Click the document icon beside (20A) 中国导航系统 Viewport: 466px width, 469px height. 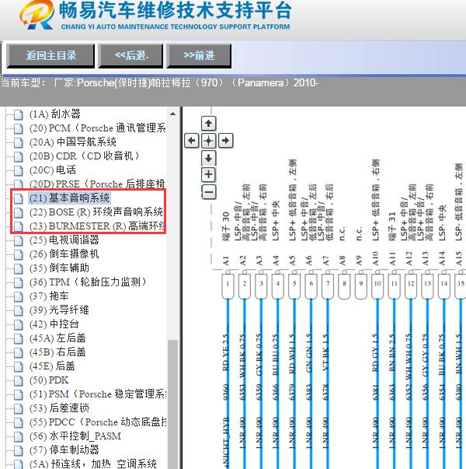(x=19, y=142)
